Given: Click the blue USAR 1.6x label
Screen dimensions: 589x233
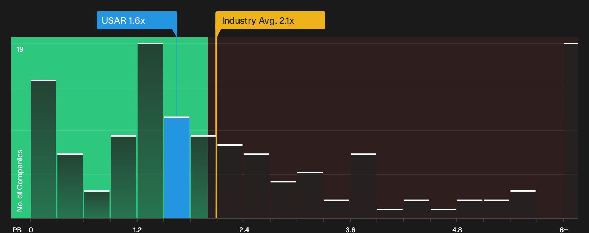Looking at the screenshot, I should (x=137, y=20).
